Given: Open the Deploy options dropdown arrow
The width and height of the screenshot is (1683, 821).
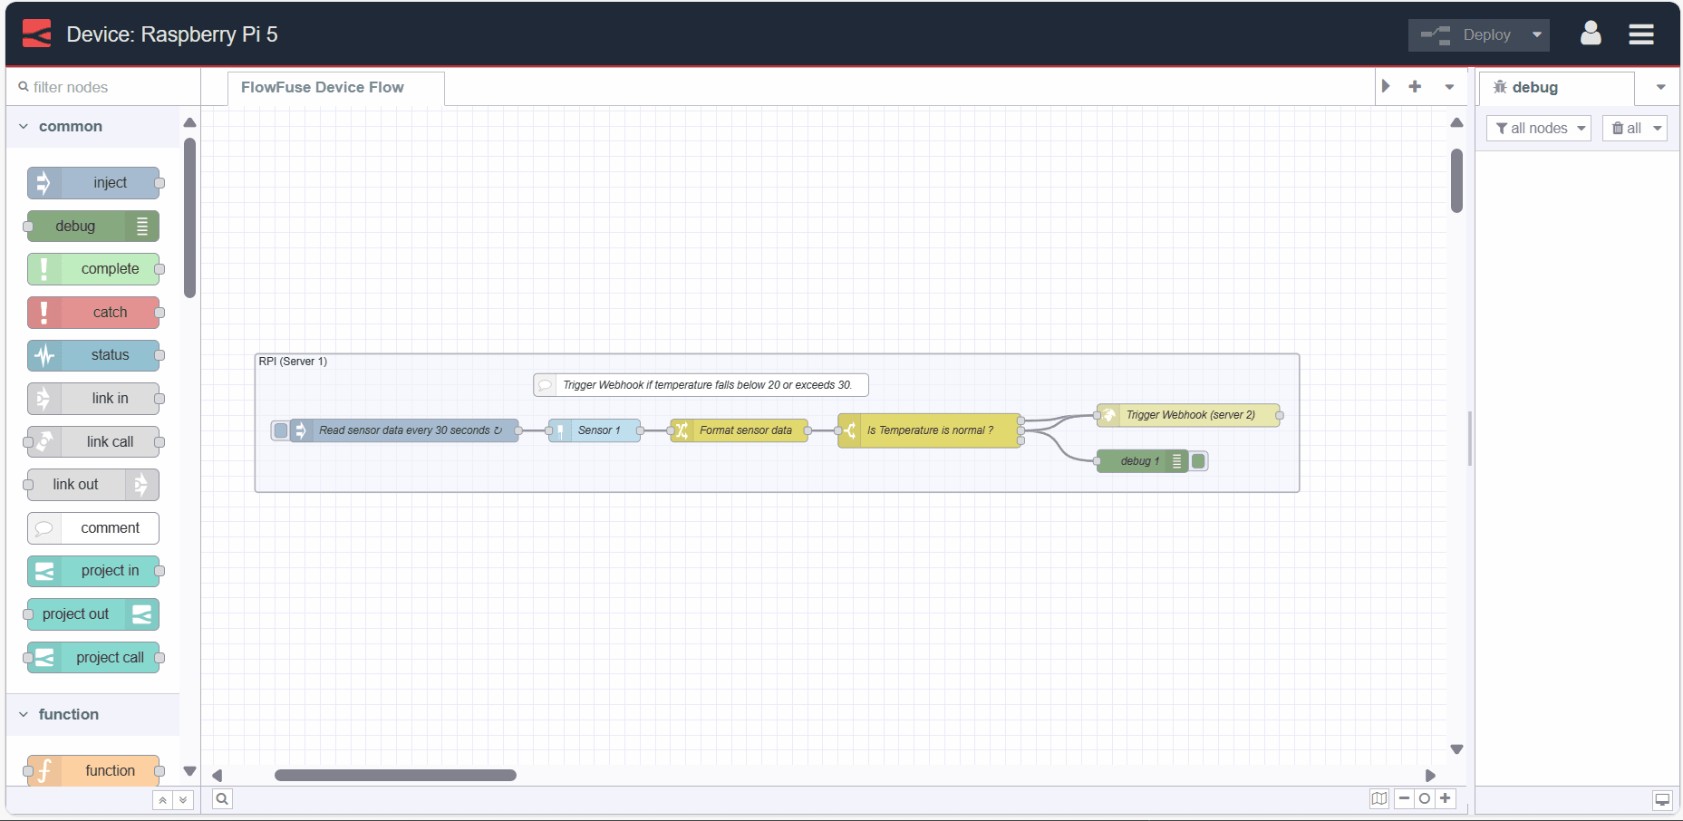Looking at the screenshot, I should 1537,34.
